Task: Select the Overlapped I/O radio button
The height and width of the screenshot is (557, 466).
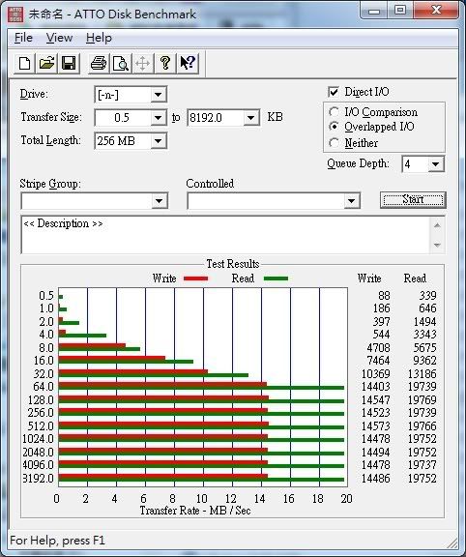Action: tap(334, 127)
